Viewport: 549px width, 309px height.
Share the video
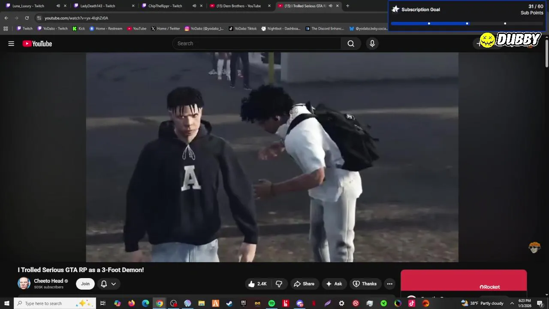(x=304, y=284)
